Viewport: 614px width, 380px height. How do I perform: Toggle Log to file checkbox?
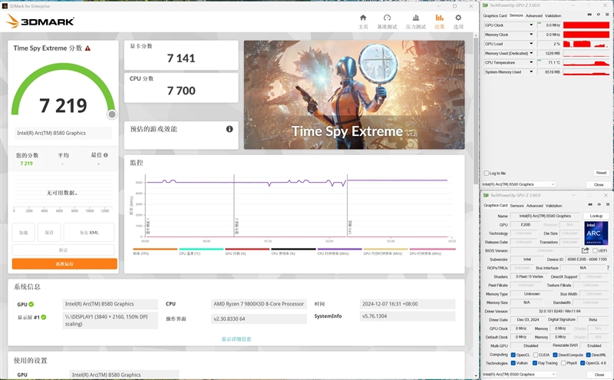click(487, 173)
